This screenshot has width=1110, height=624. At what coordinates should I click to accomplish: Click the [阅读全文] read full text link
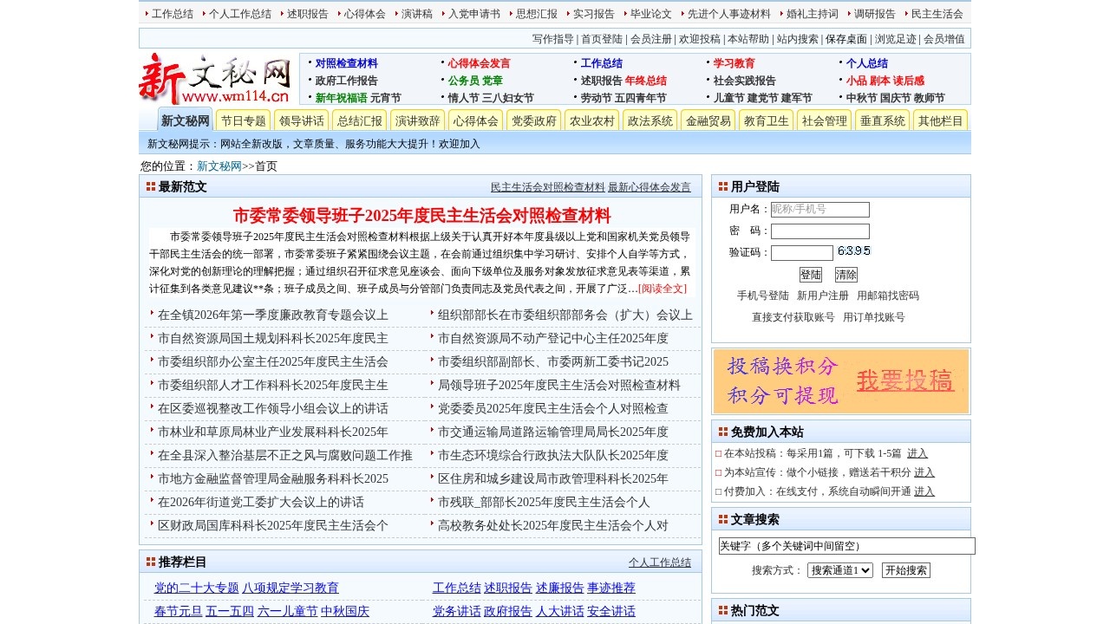point(663,289)
